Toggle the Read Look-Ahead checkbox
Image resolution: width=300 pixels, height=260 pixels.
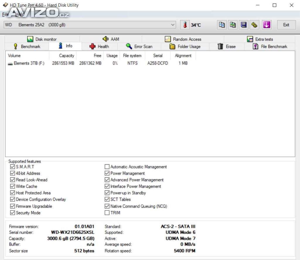pos(12,180)
